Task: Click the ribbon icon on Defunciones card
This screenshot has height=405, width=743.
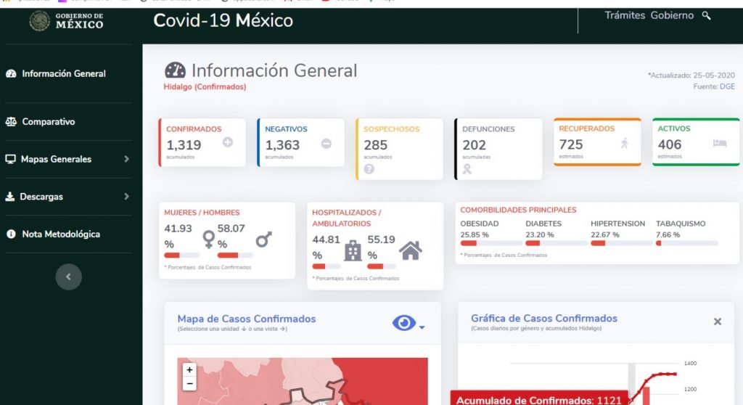Action: click(467, 169)
